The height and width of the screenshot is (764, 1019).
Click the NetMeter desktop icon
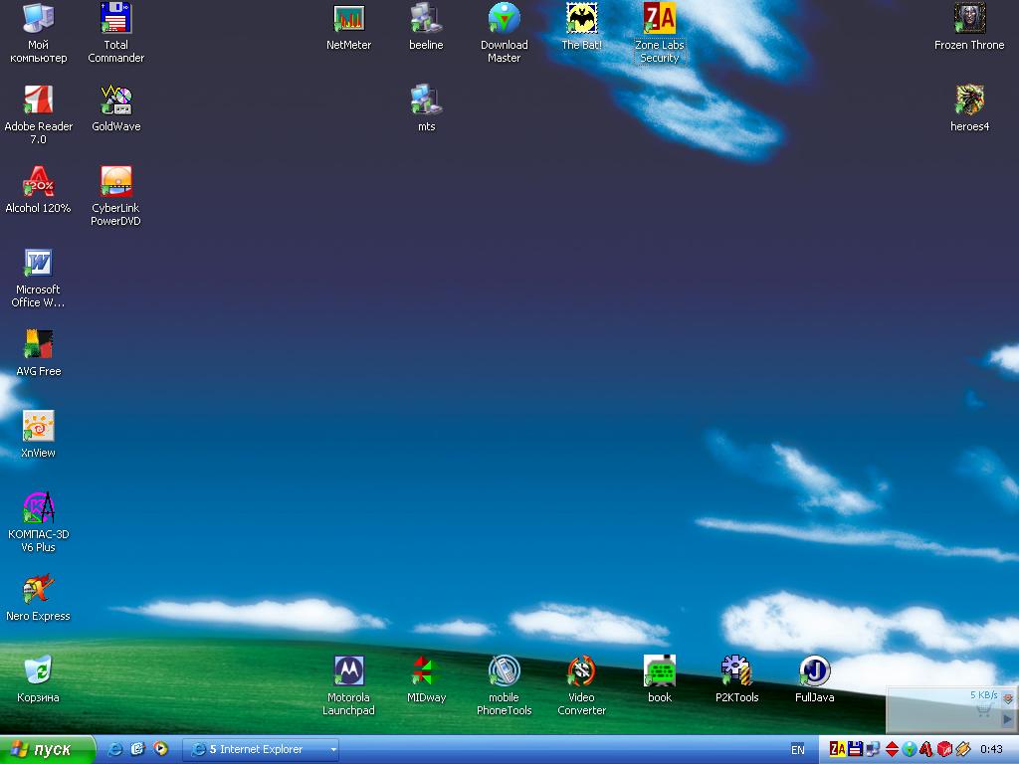(348, 27)
